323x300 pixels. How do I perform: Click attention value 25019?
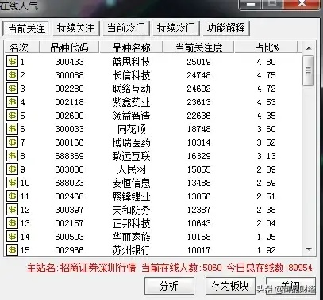coord(199,62)
